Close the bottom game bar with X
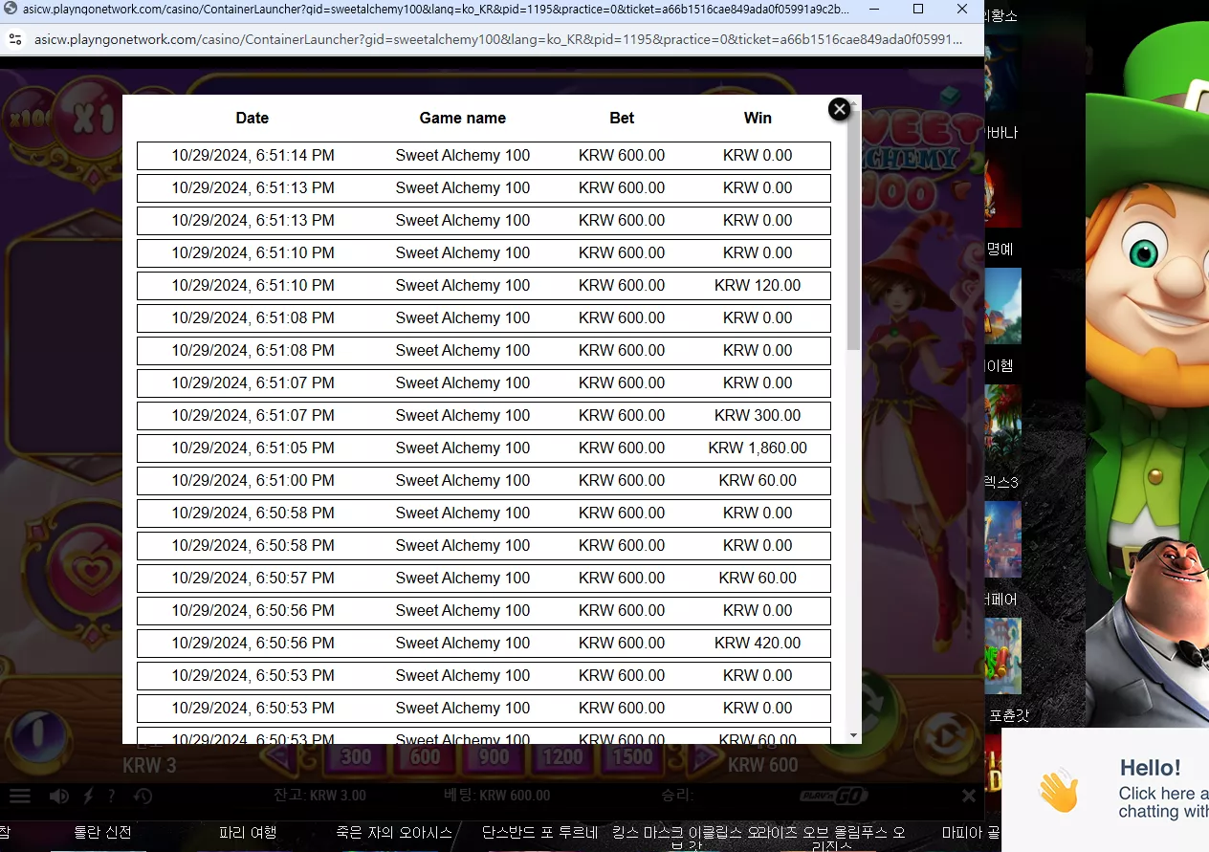Image resolution: width=1209 pixels, height=852 pixels. [x=969, y=796]
